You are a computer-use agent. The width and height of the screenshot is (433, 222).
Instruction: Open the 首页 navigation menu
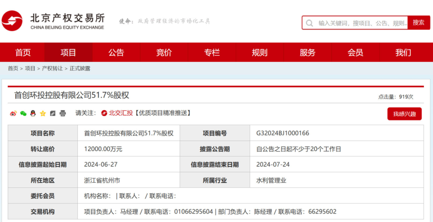pos(23,52)
